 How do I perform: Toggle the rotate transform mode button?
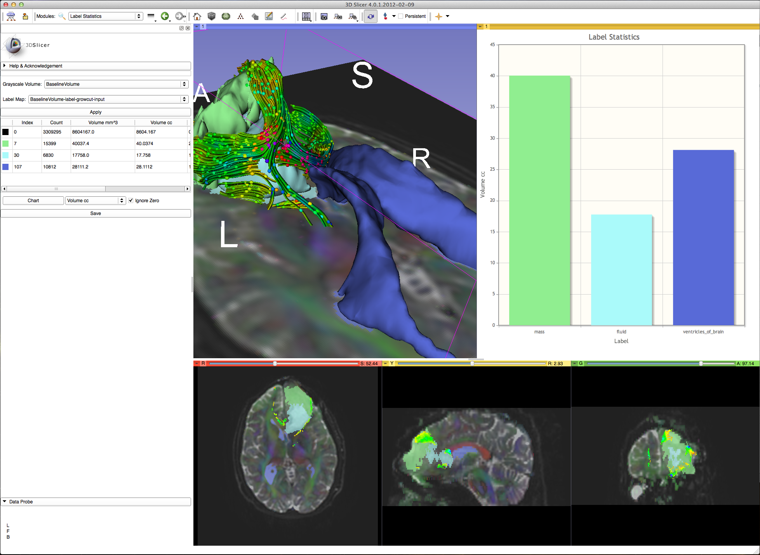point(371,16)
